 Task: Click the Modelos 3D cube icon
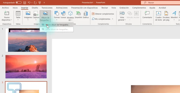[x=70, y=13]
